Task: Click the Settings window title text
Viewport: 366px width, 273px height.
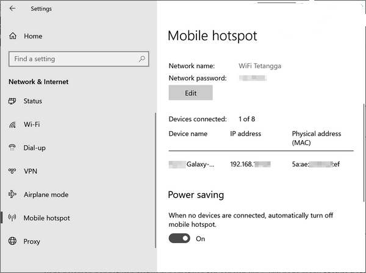Action: (41, 9)
